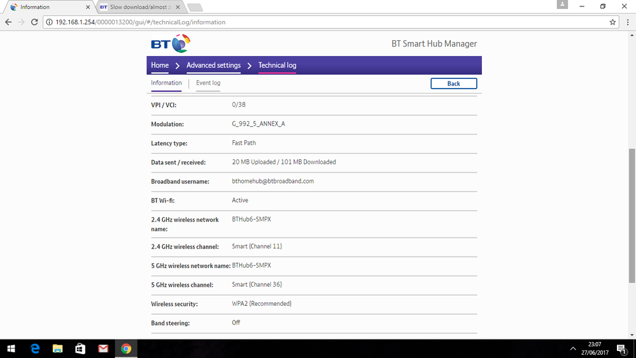Viewport: 636px width, 358px height.
Task: Show hidden system tray icons
Action: click(x=573, y=348)
